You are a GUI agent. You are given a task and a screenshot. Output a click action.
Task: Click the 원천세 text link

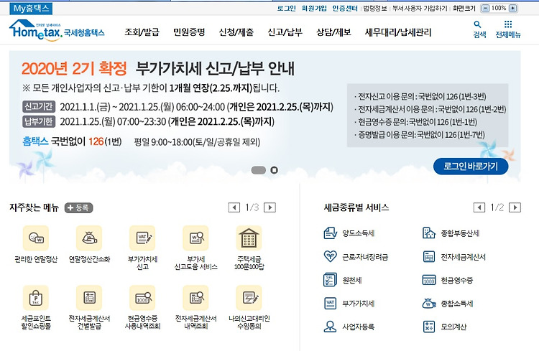(x=352, y=280)
